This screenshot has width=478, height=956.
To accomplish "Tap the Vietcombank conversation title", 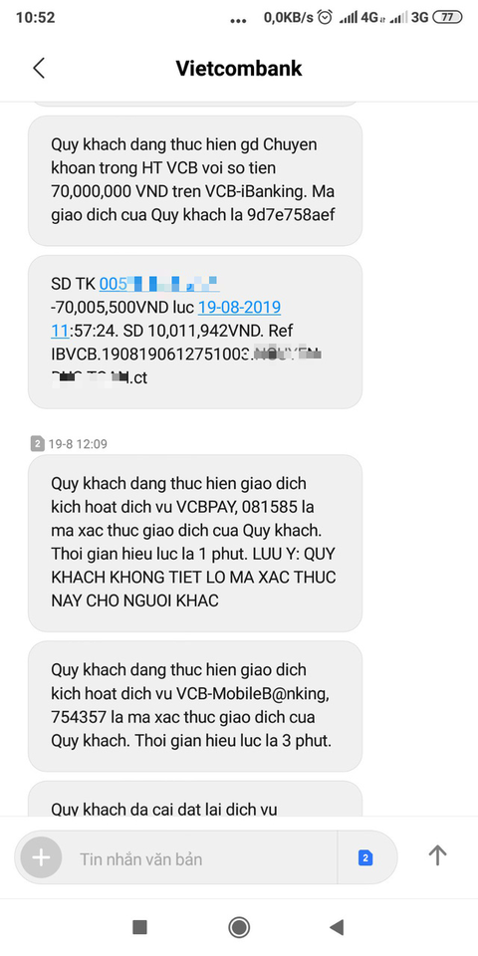I will coord(239,69).
